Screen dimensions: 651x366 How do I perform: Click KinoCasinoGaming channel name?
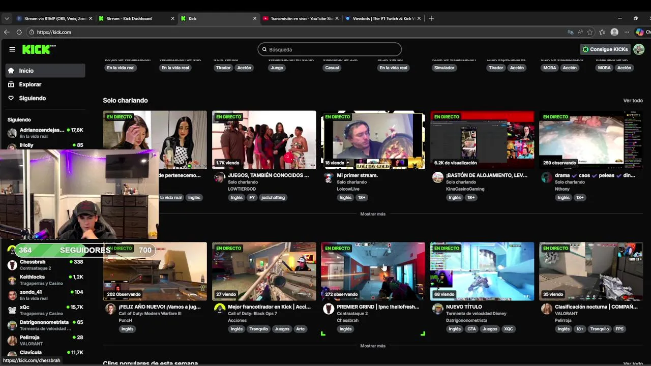coord(465,189)
